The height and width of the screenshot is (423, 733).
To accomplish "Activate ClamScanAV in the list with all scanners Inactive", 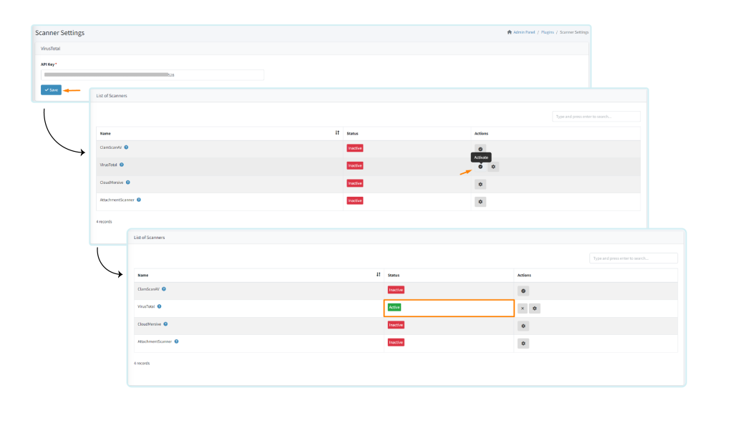I will [480, 149].
